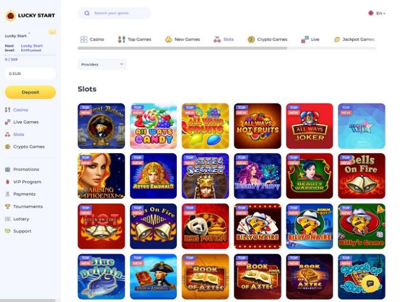Image resolution: width=402 pixels, height=302 pixels.
Task: Click the Lucky Start logo
Action: point(30,15)
